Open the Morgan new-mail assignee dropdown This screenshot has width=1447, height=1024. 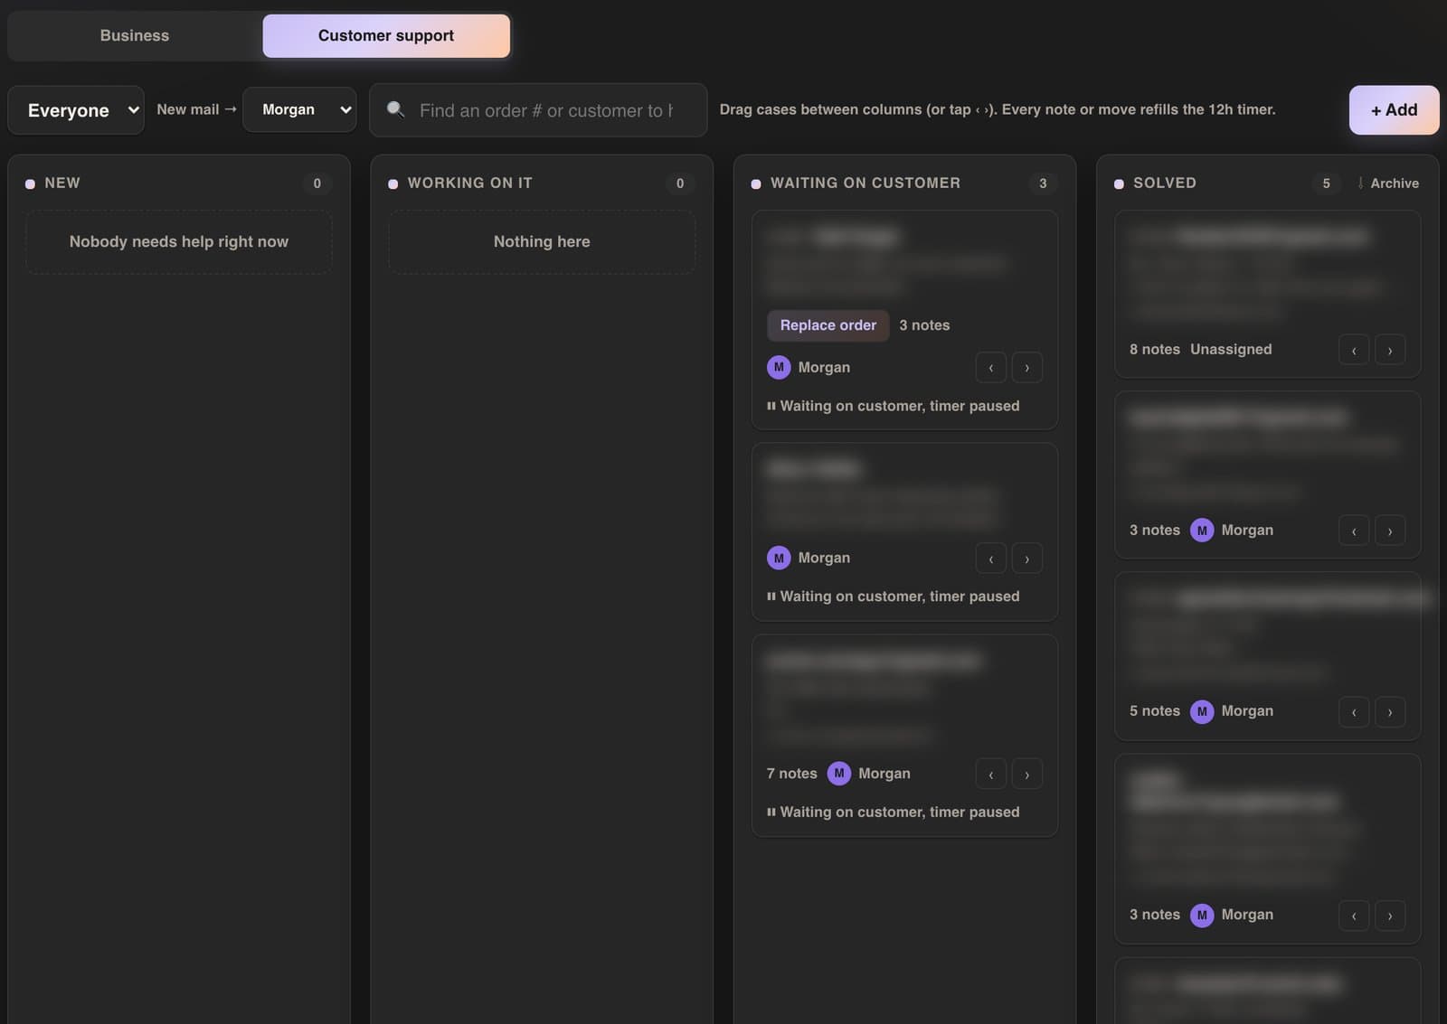tap(299, 109)
